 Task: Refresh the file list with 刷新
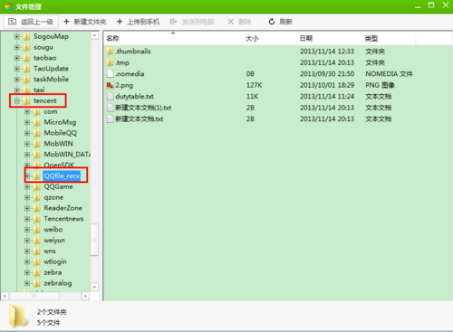(281, 22)
